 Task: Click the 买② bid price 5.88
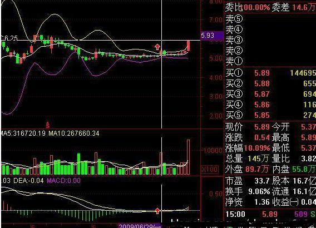[262, 83]
